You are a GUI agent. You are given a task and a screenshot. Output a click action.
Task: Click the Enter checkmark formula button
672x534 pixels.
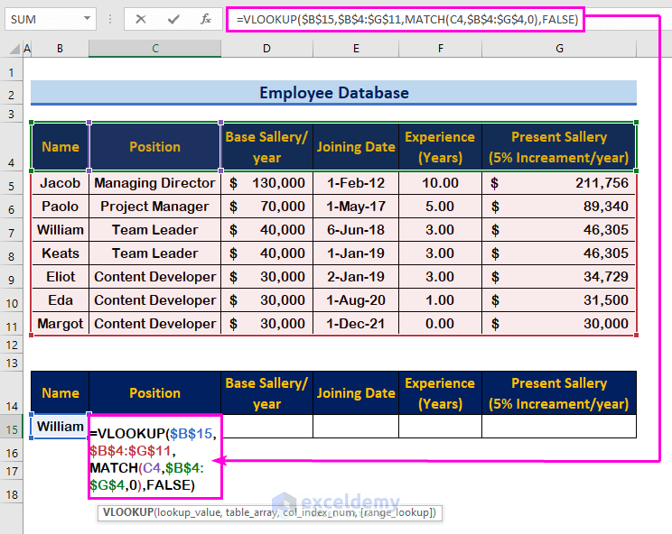tap(173, 18)
